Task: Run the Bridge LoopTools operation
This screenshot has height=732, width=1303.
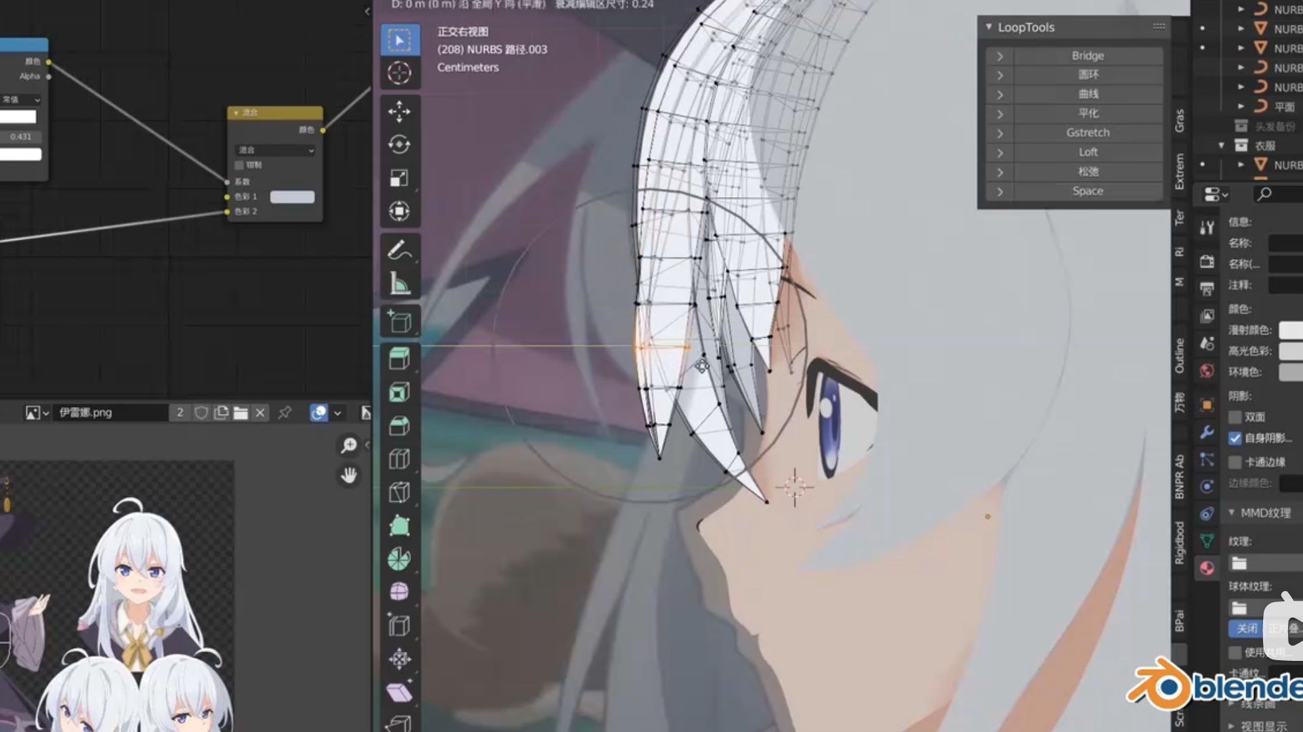Action: (x=1088, y=56)
